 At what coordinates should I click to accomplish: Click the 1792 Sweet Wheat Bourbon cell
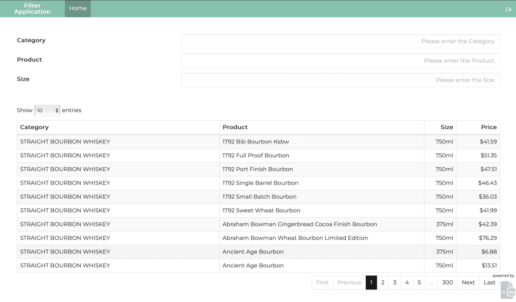tap(322, 210)
